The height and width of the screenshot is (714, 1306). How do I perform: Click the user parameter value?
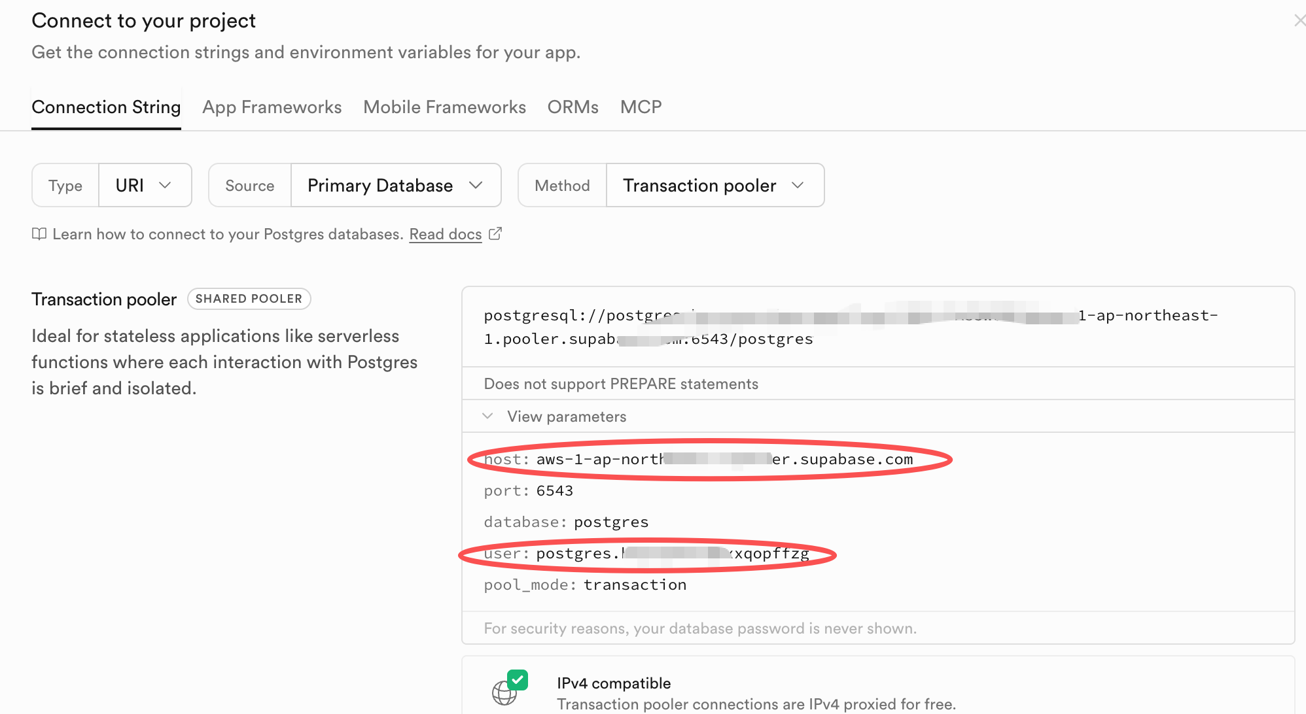click(x=672, y=554)
